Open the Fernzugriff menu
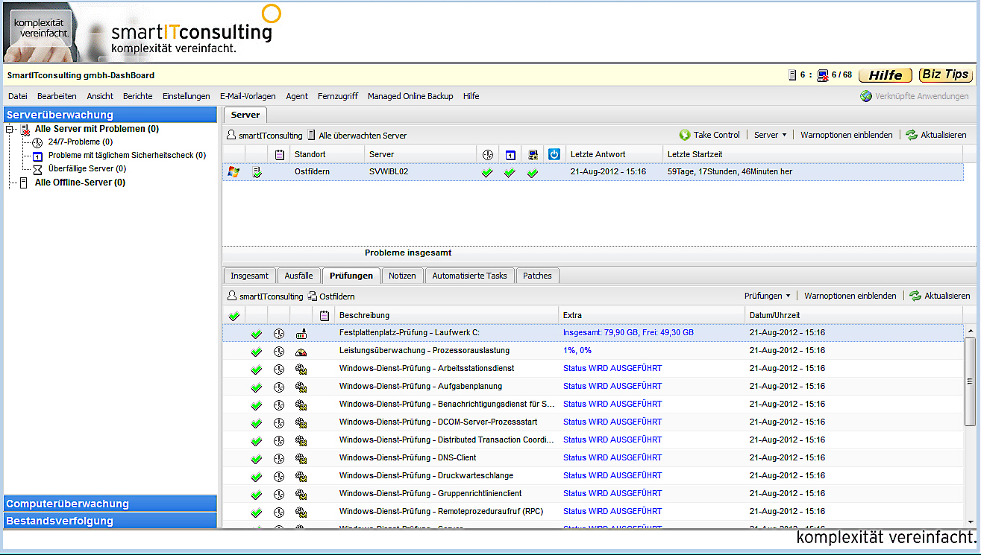Viewport: 981px width, 555px height. tap(338, 96)
